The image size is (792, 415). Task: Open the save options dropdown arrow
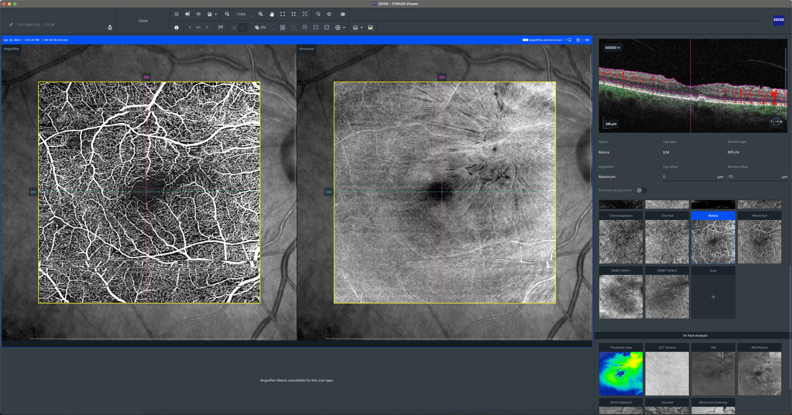tap(216, 15)
